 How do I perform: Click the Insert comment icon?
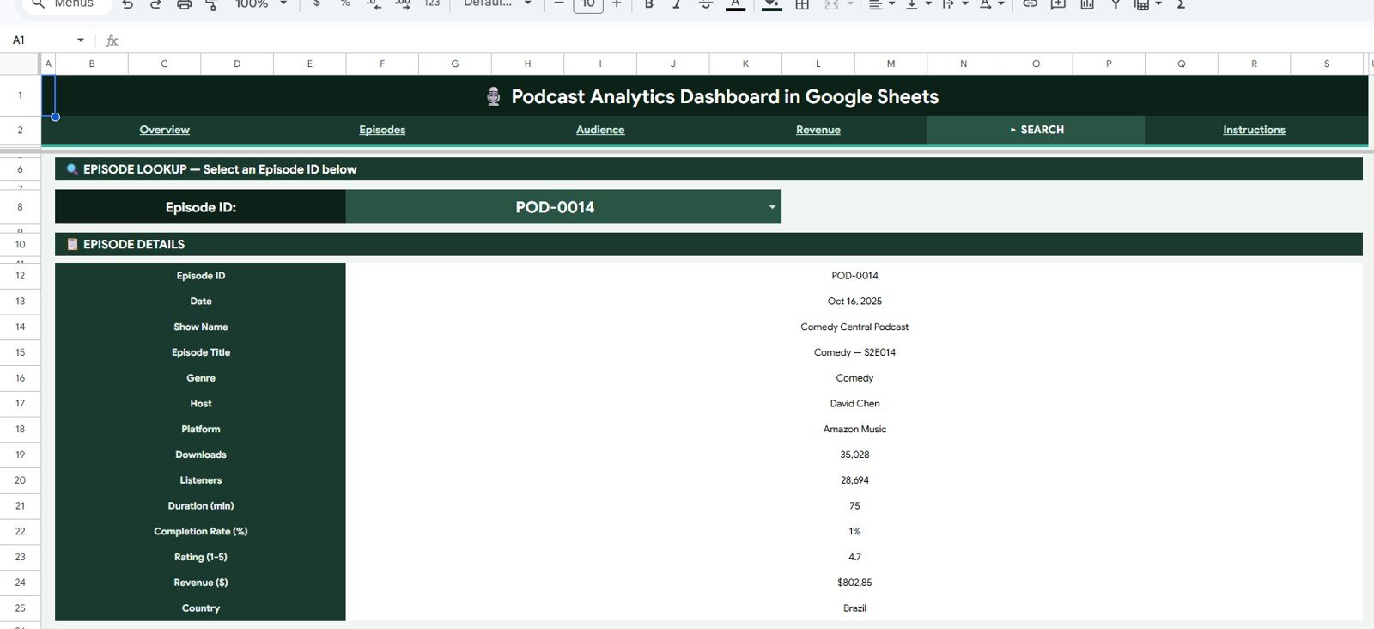(1058, 3)
